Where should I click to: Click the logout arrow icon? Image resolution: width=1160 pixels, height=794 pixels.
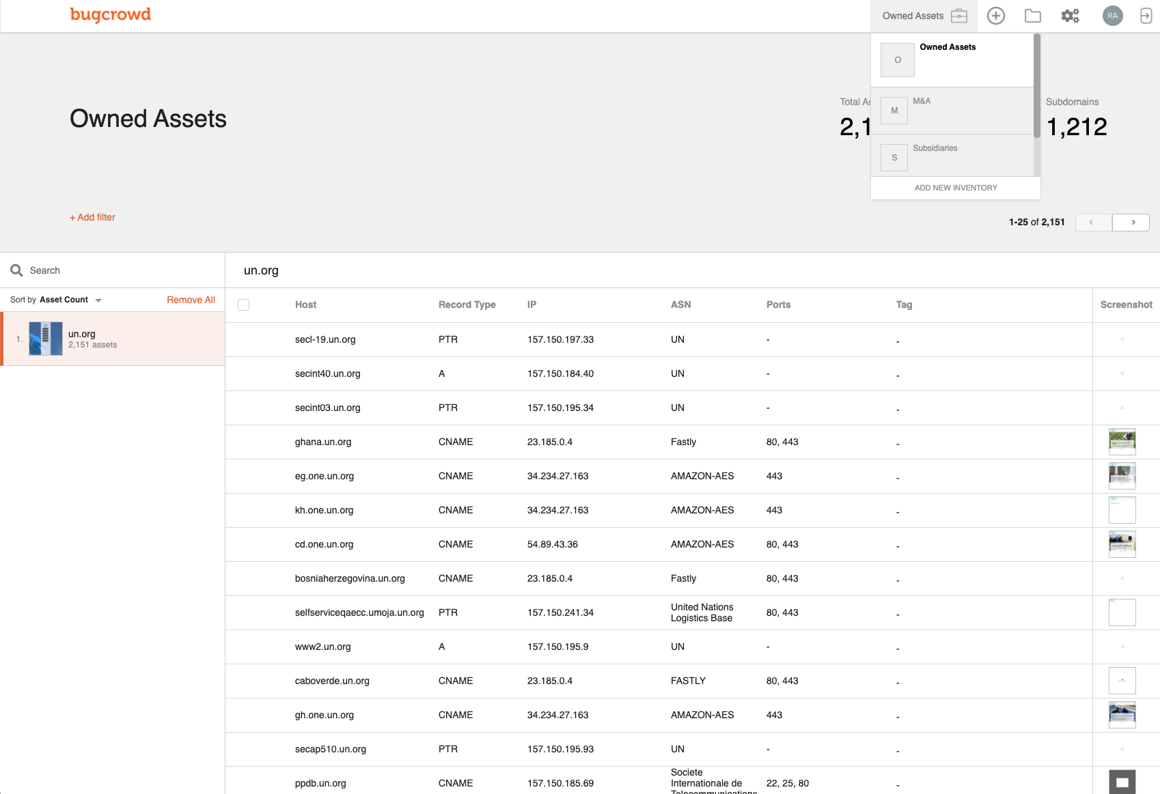click(x=1146, y=16)
